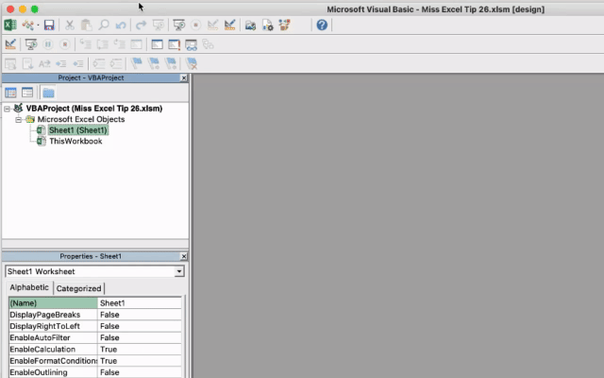604x378 pixels.
Task: Click the Step Into icon
Action: 86,44
